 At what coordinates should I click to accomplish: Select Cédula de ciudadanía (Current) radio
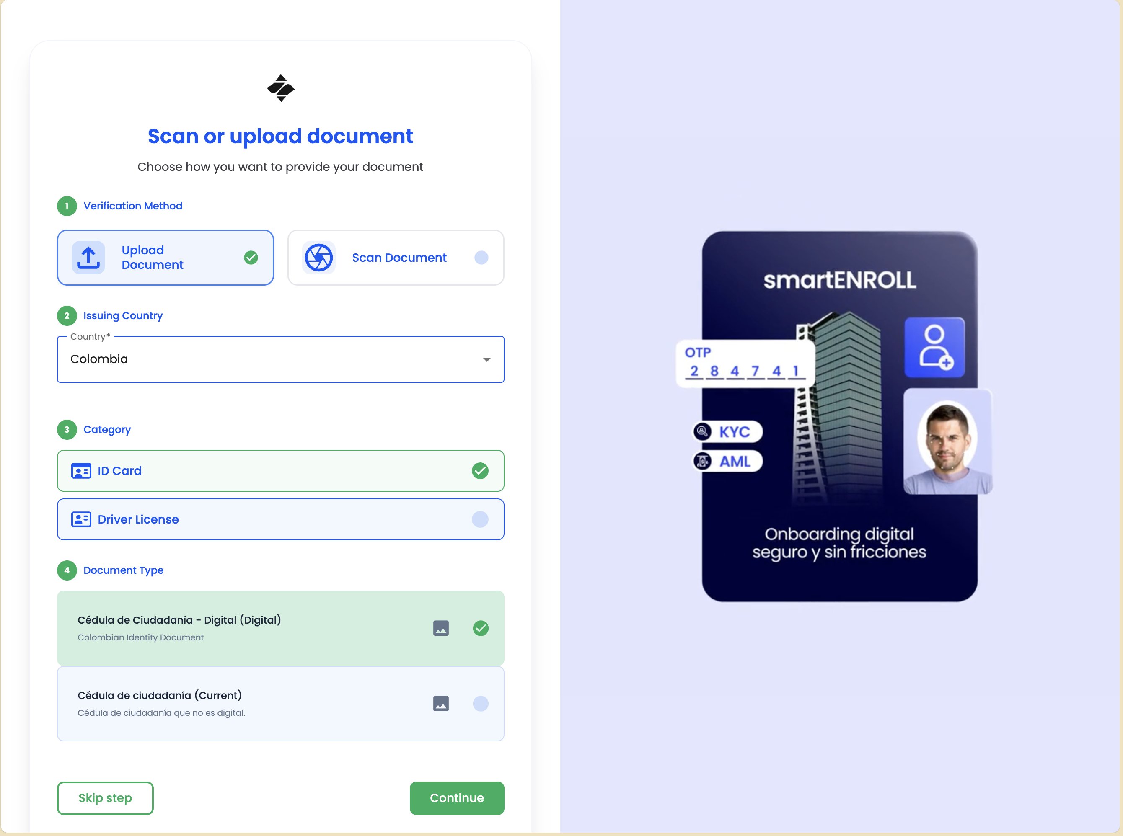480,703
